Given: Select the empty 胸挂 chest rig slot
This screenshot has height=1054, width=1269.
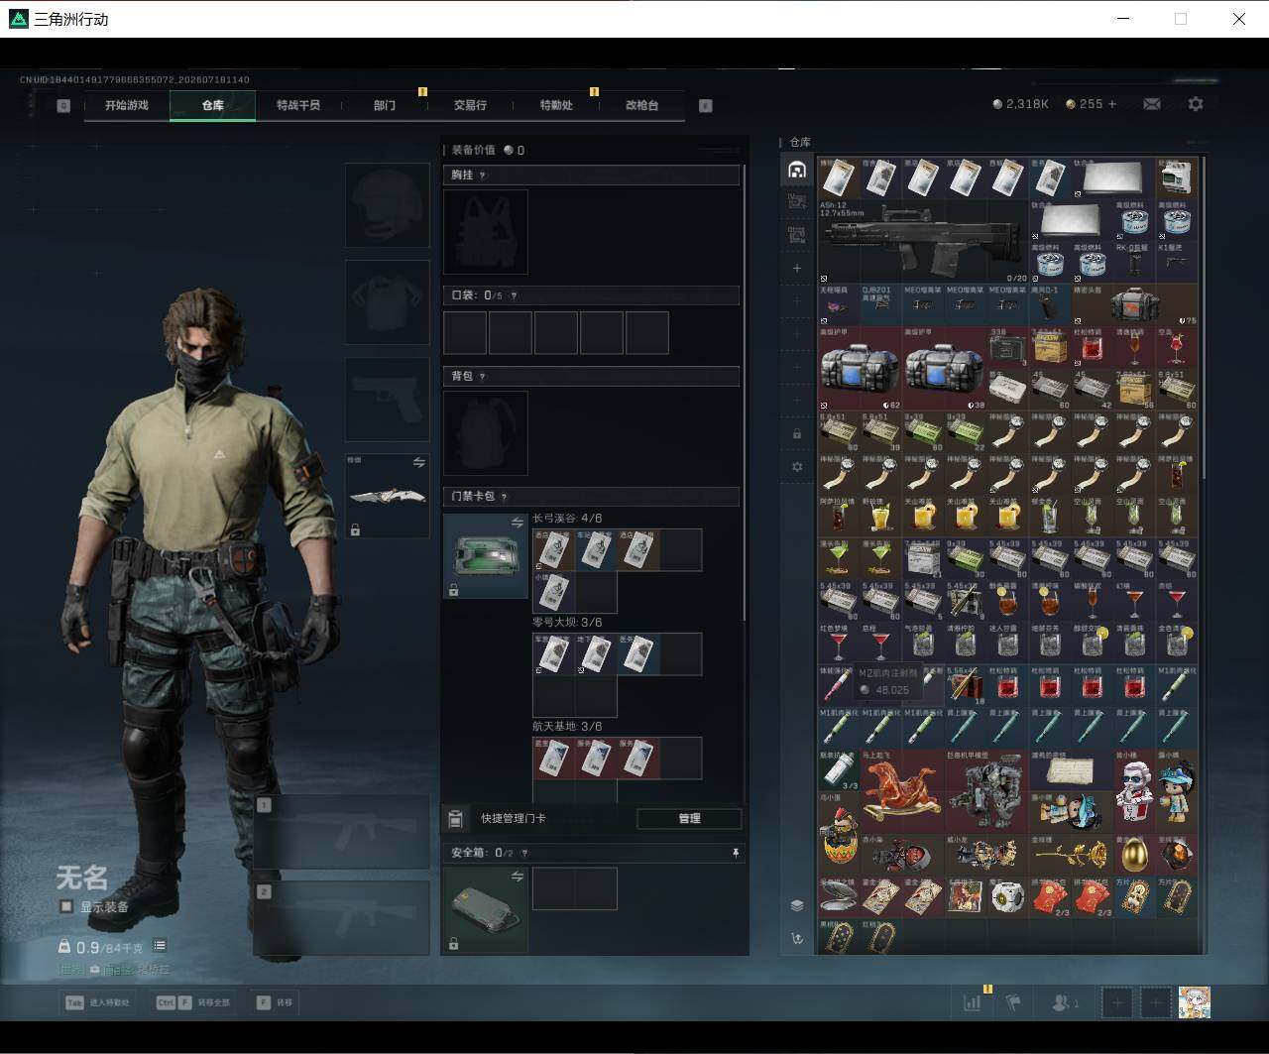Looking at the screenshot, I should tap(485, 232).
